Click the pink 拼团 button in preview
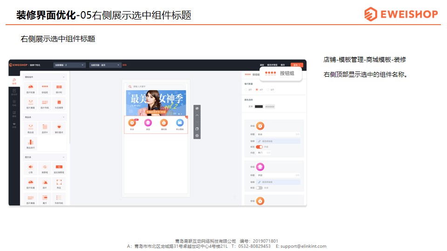This screenshot has width=447, height=251. pos(148,125)
